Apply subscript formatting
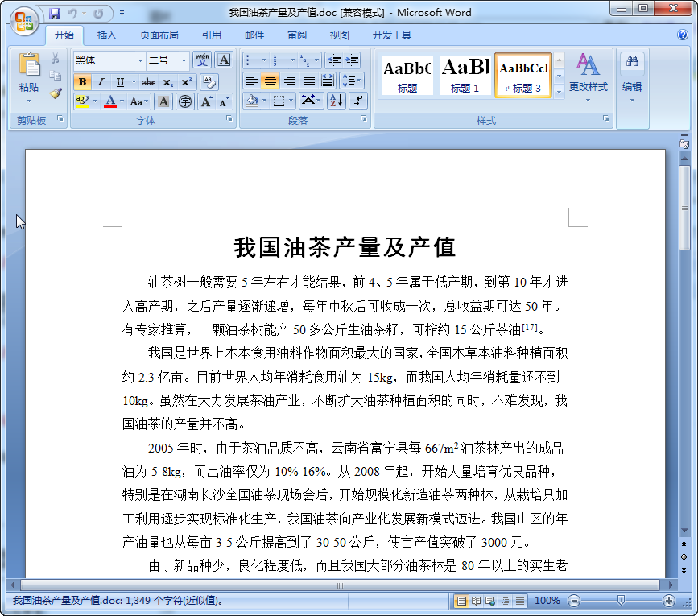The height and width of the screenshot is (616, 698). [167, 83]
